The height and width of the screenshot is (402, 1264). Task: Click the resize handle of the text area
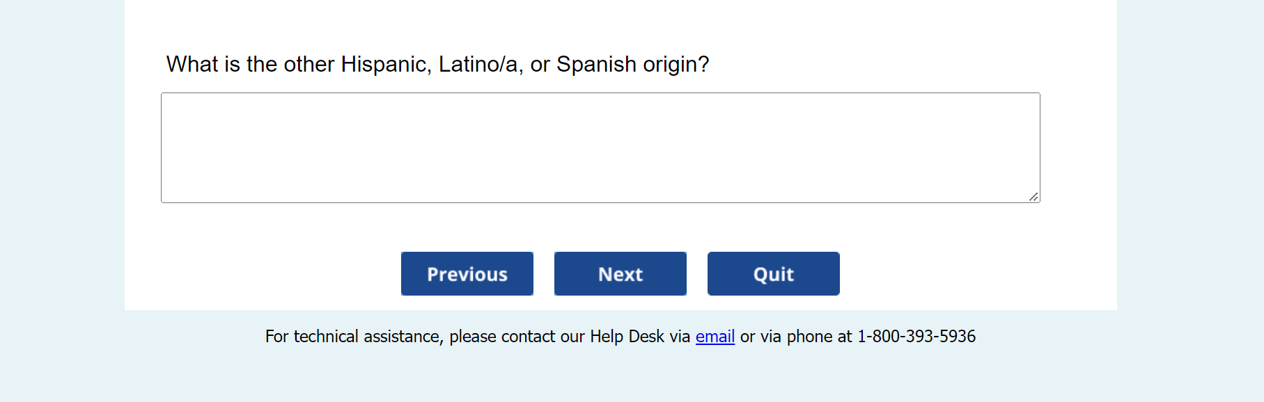[1033, 197]
